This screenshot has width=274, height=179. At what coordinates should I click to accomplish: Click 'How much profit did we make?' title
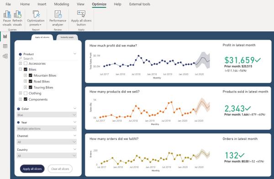tap(113, 46)
